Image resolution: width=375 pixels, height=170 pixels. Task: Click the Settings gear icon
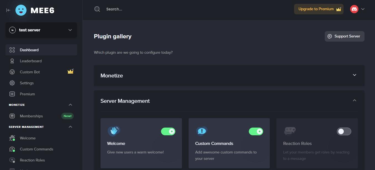point(12,83)
